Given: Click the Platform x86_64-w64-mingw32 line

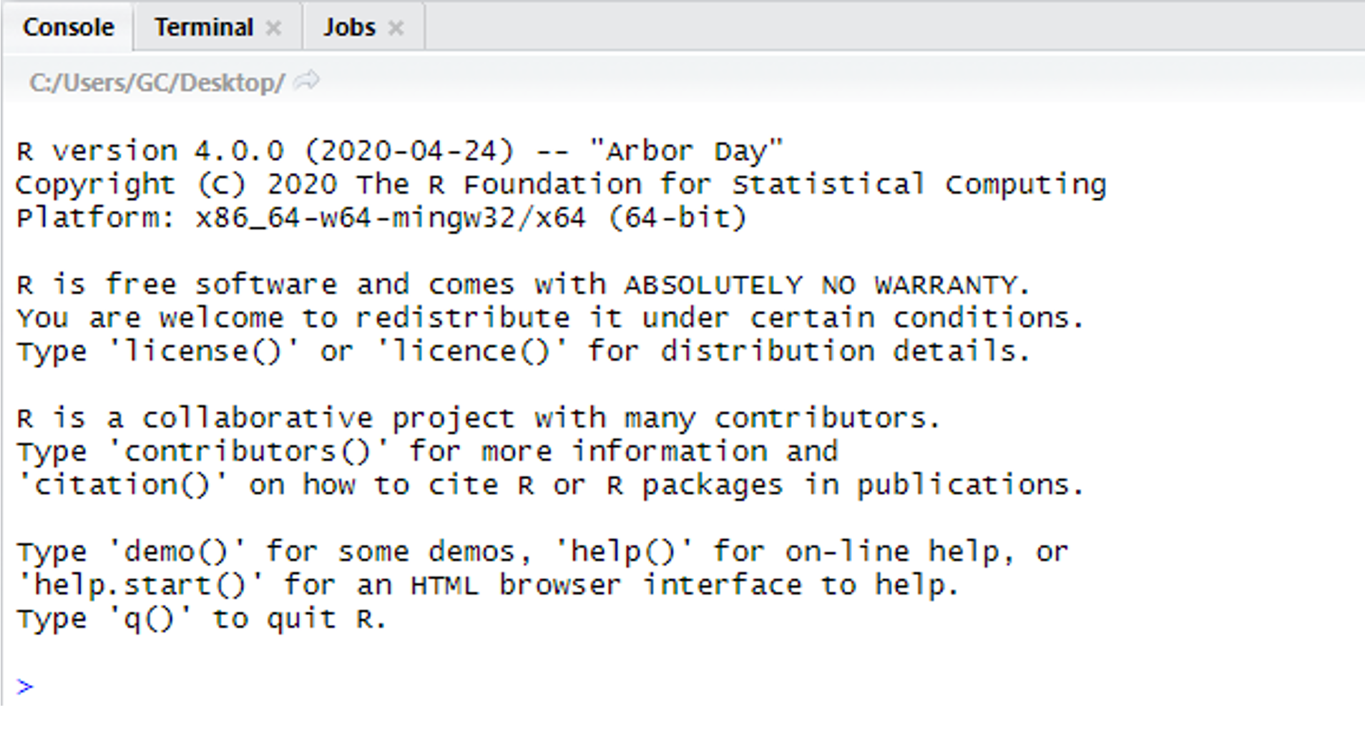Looking at the screenshot, I should 381,217.
